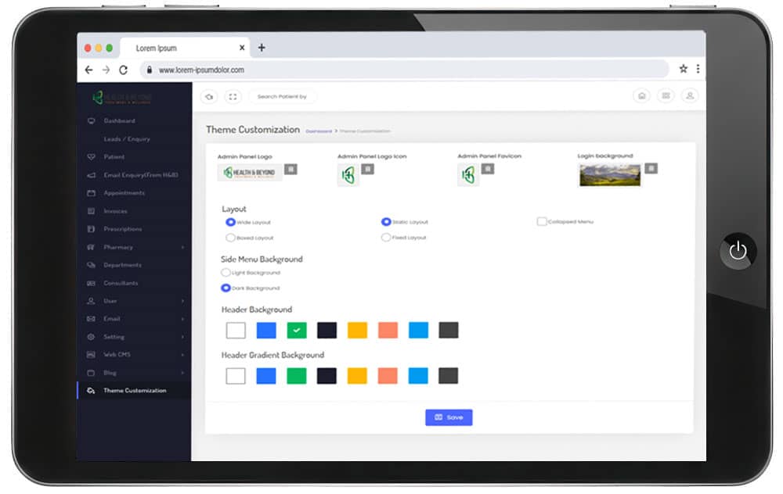Click the Appointments calendar icon
Image resolution: width=783 pixels, height=494 pixels.
point(91,193)
